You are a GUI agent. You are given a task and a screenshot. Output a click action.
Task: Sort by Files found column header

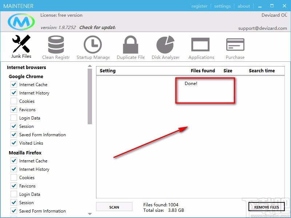point(203,70)
